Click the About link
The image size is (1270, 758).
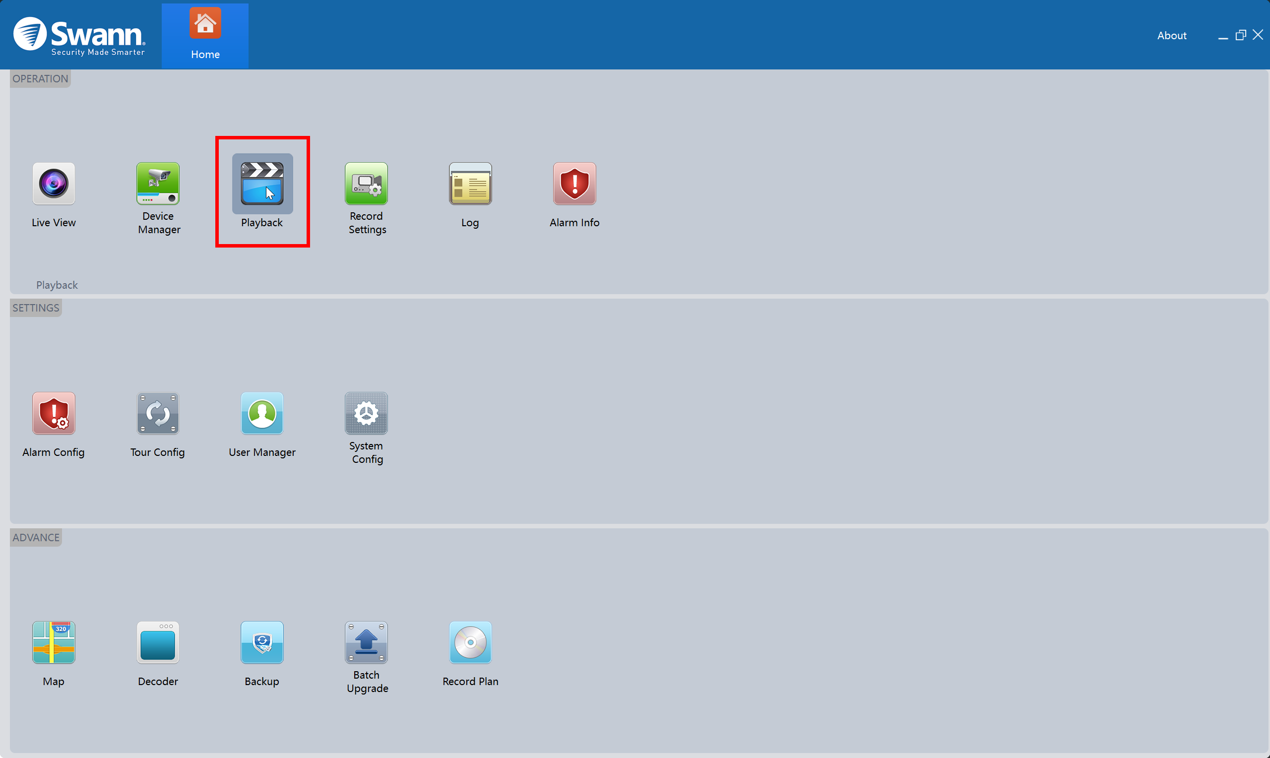1171,36
